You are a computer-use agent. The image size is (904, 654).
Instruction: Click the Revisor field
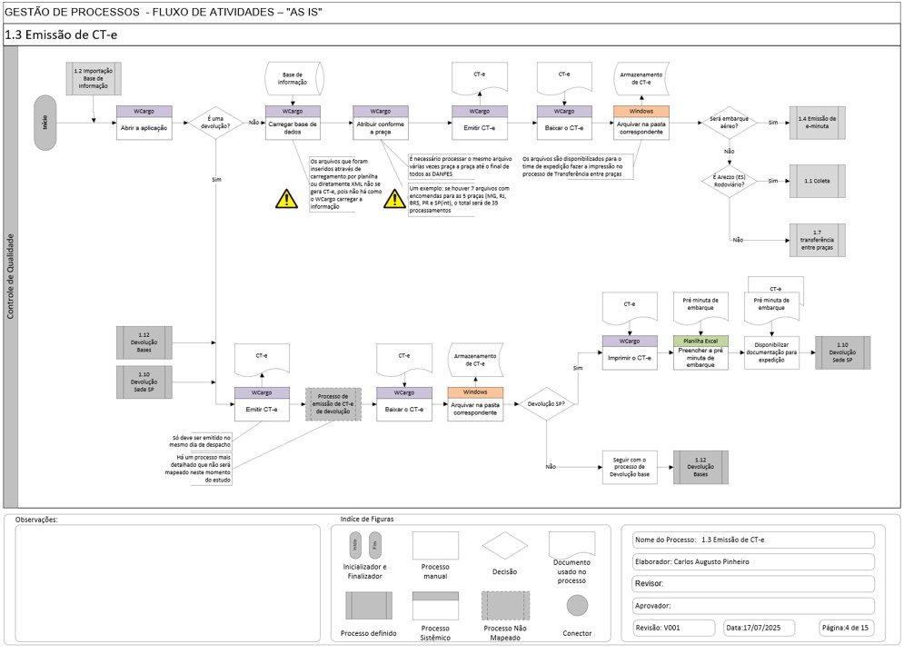[x=753, y=584]
